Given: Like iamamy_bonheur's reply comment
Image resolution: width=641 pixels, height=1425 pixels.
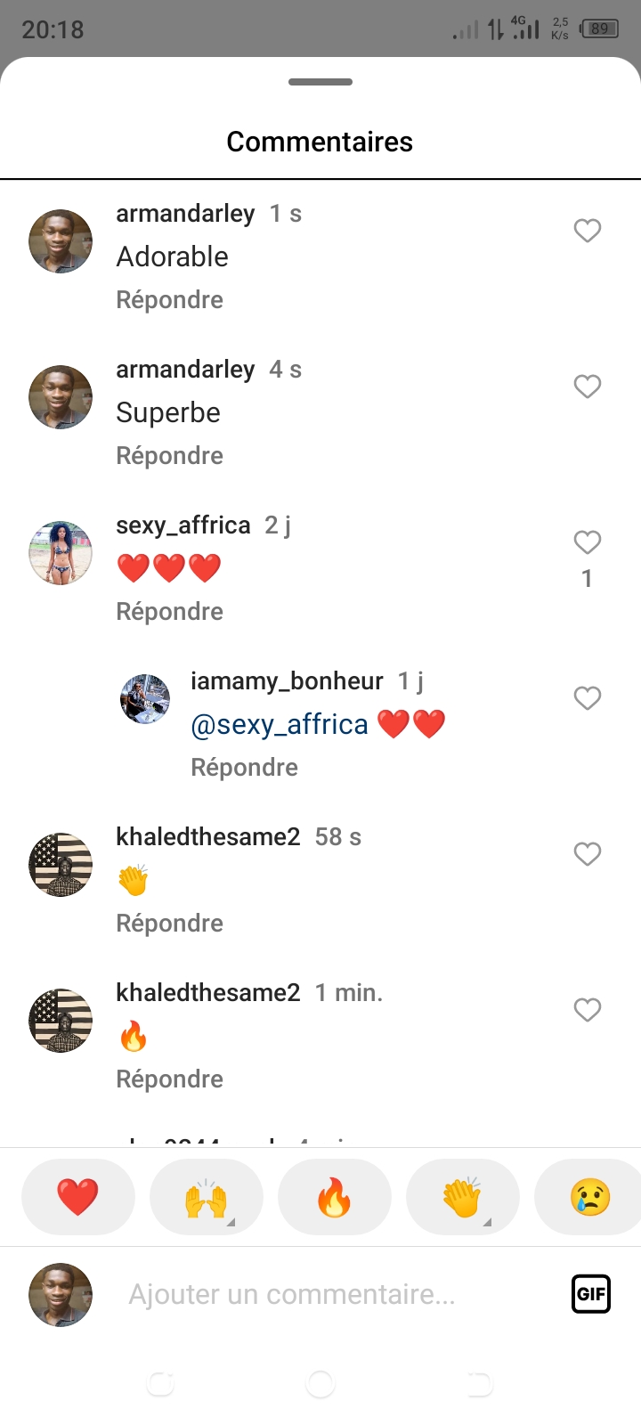Looking at the screenshot, I should click(587, 698).
